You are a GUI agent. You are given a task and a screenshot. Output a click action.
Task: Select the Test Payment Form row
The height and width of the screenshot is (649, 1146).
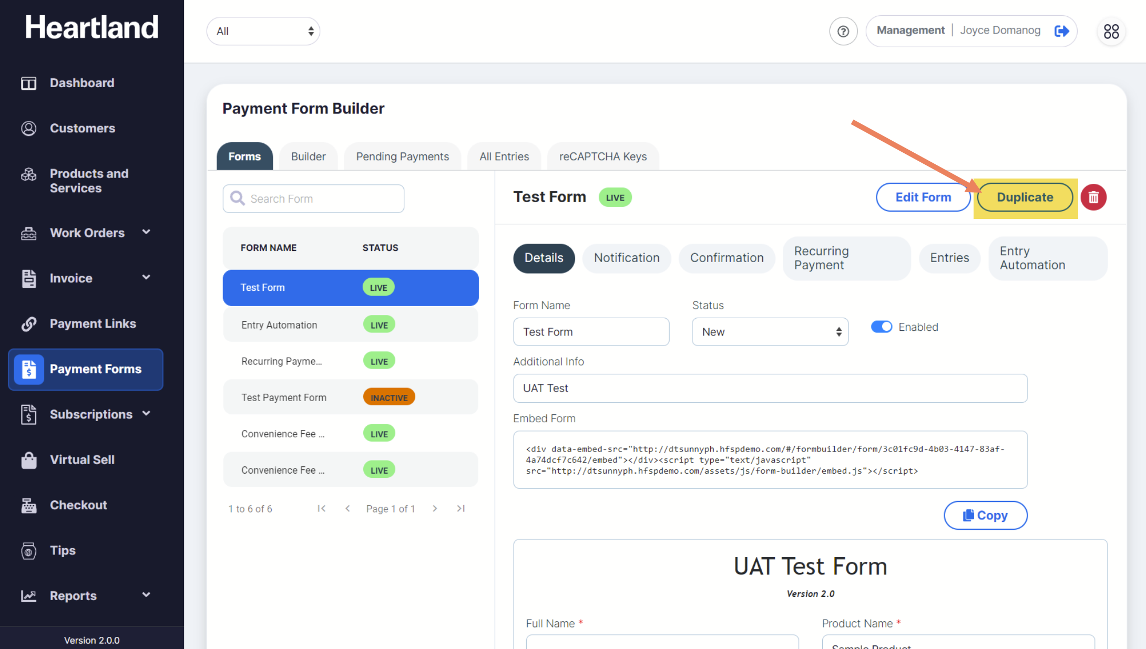pyautogui.click(x=351, y=397)
